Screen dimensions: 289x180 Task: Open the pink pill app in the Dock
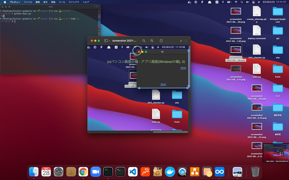(x=207, y=172)
